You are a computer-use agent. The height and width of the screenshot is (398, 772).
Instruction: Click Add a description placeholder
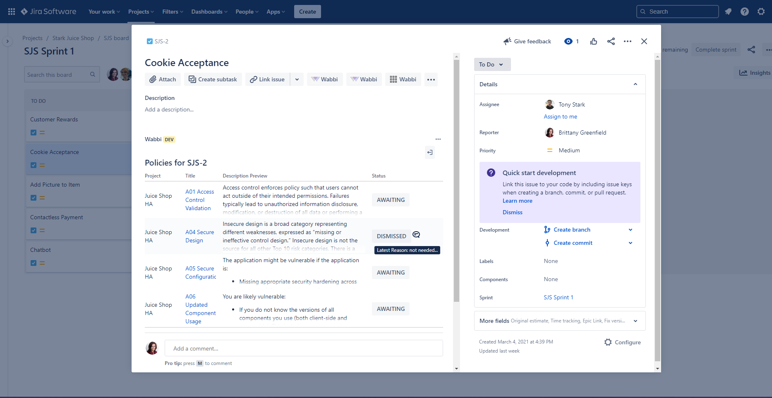pos(169,109)
